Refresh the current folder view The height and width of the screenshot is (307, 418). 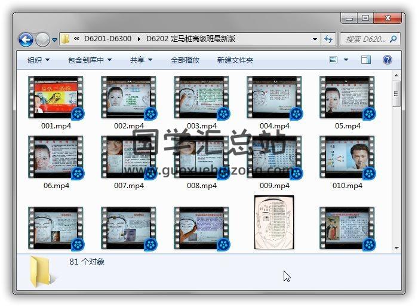[328, 39]
